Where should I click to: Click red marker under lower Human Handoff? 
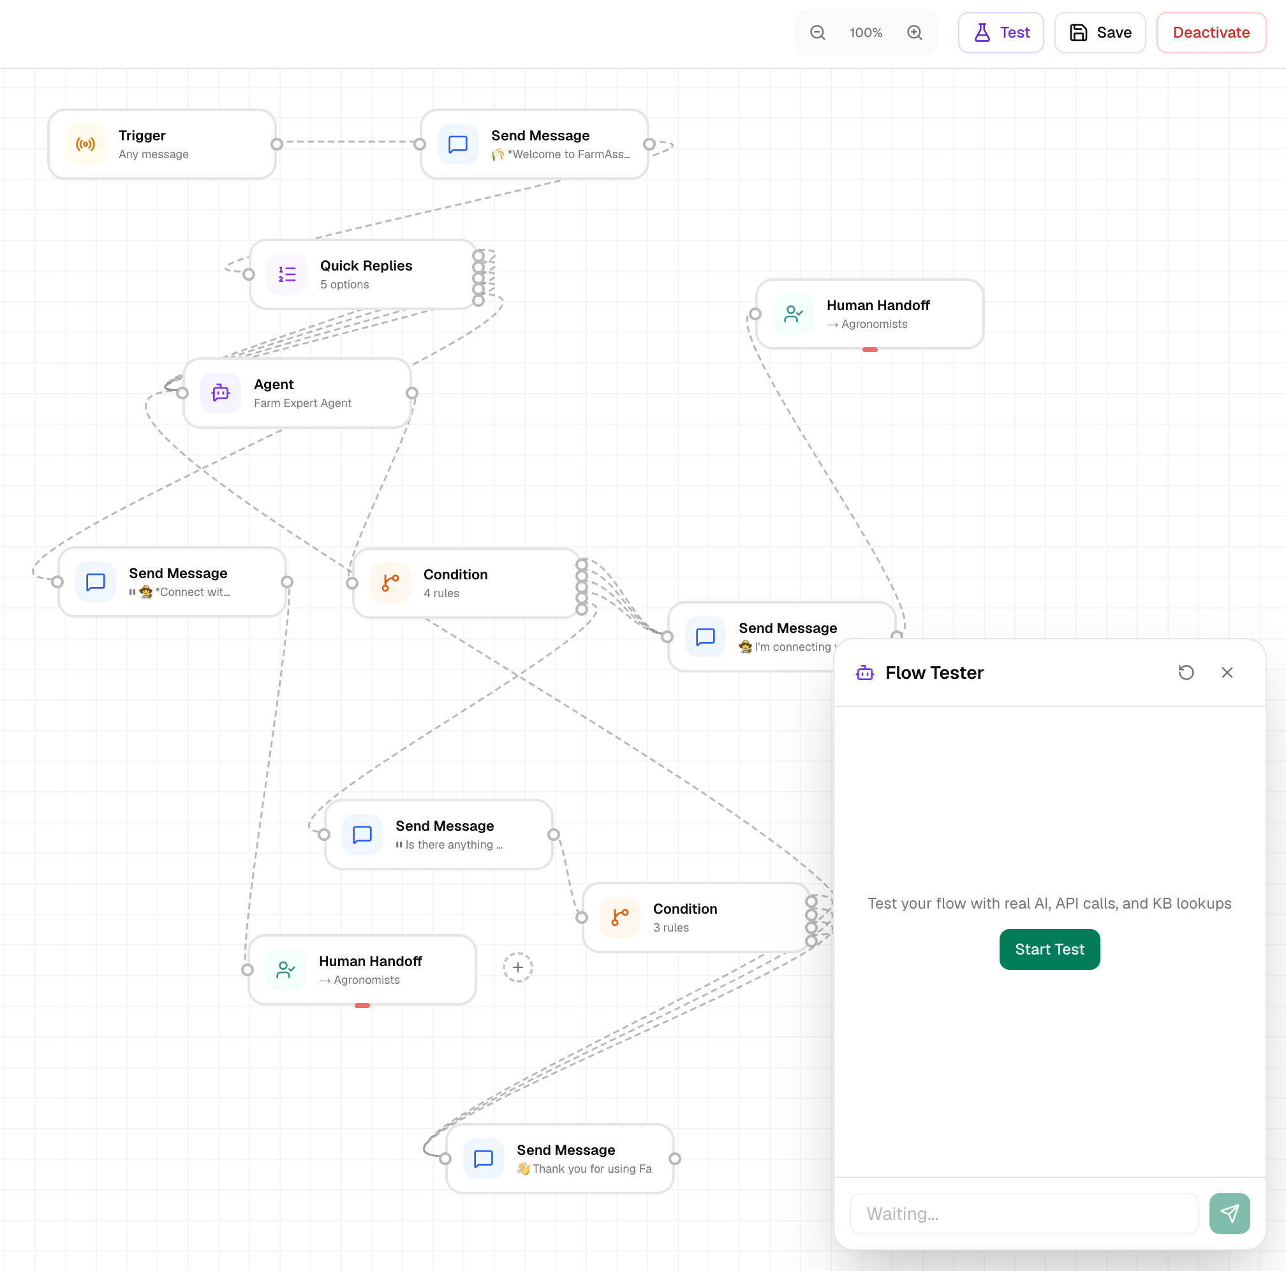tap(362, 1006)
